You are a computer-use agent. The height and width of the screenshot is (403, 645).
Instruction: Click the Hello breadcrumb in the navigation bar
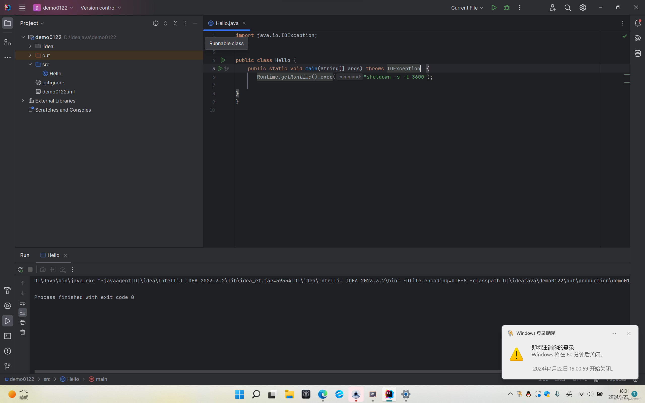[73, 379]
